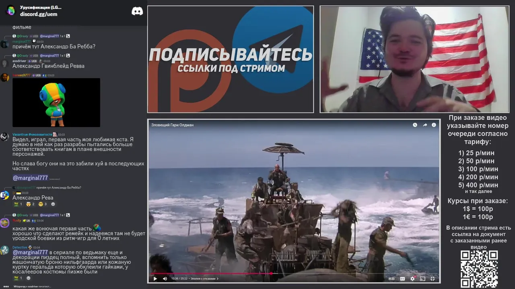
Task: Open the Урусификация server icon
Action: click(11, 11)
